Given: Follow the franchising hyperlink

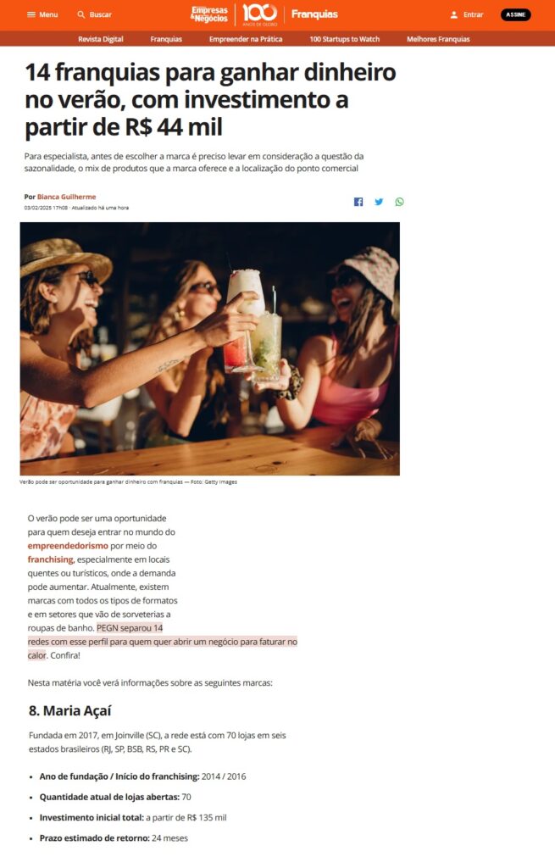Looking at the screenshot, I should [50, 559].
